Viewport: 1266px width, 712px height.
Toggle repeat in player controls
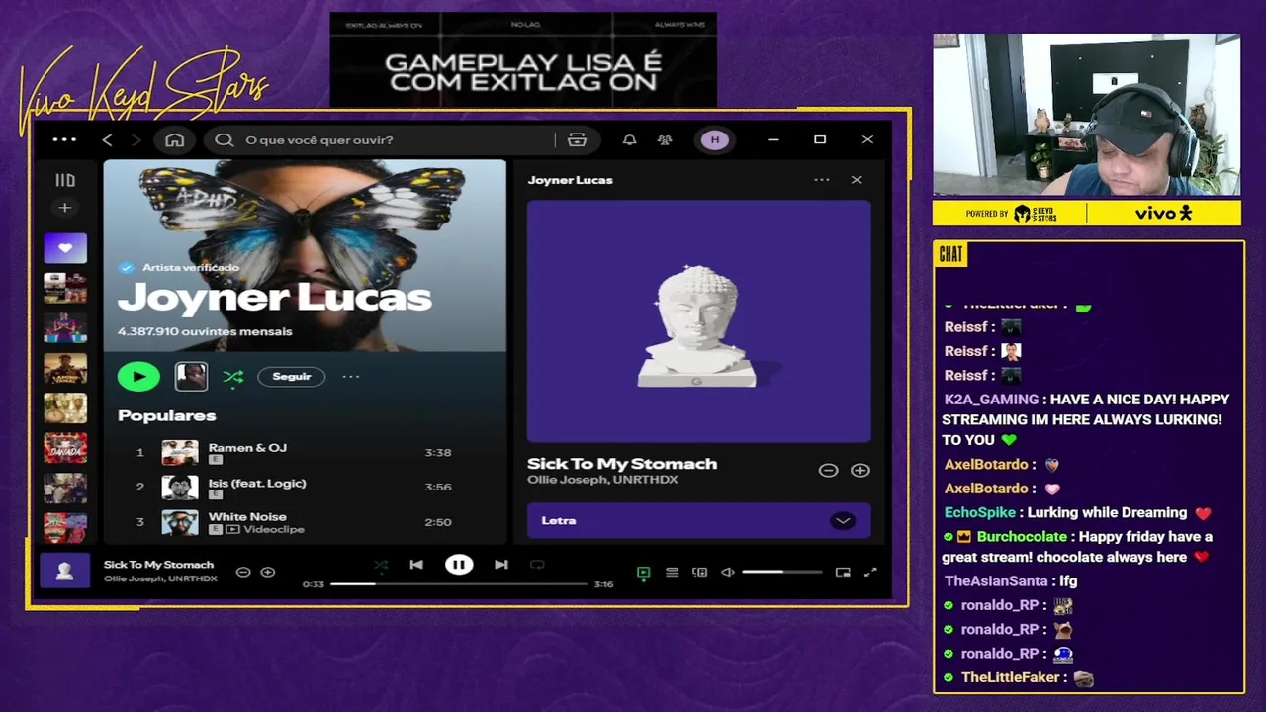click(537, 565)
